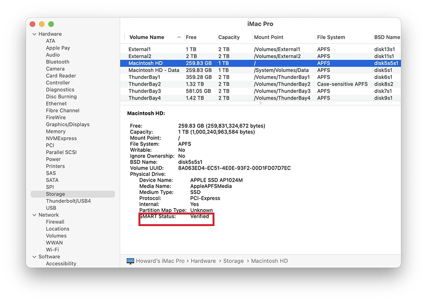The image size is (427, 302).
Task: Open the Fibre Channel section
Action: coord(63,110)
